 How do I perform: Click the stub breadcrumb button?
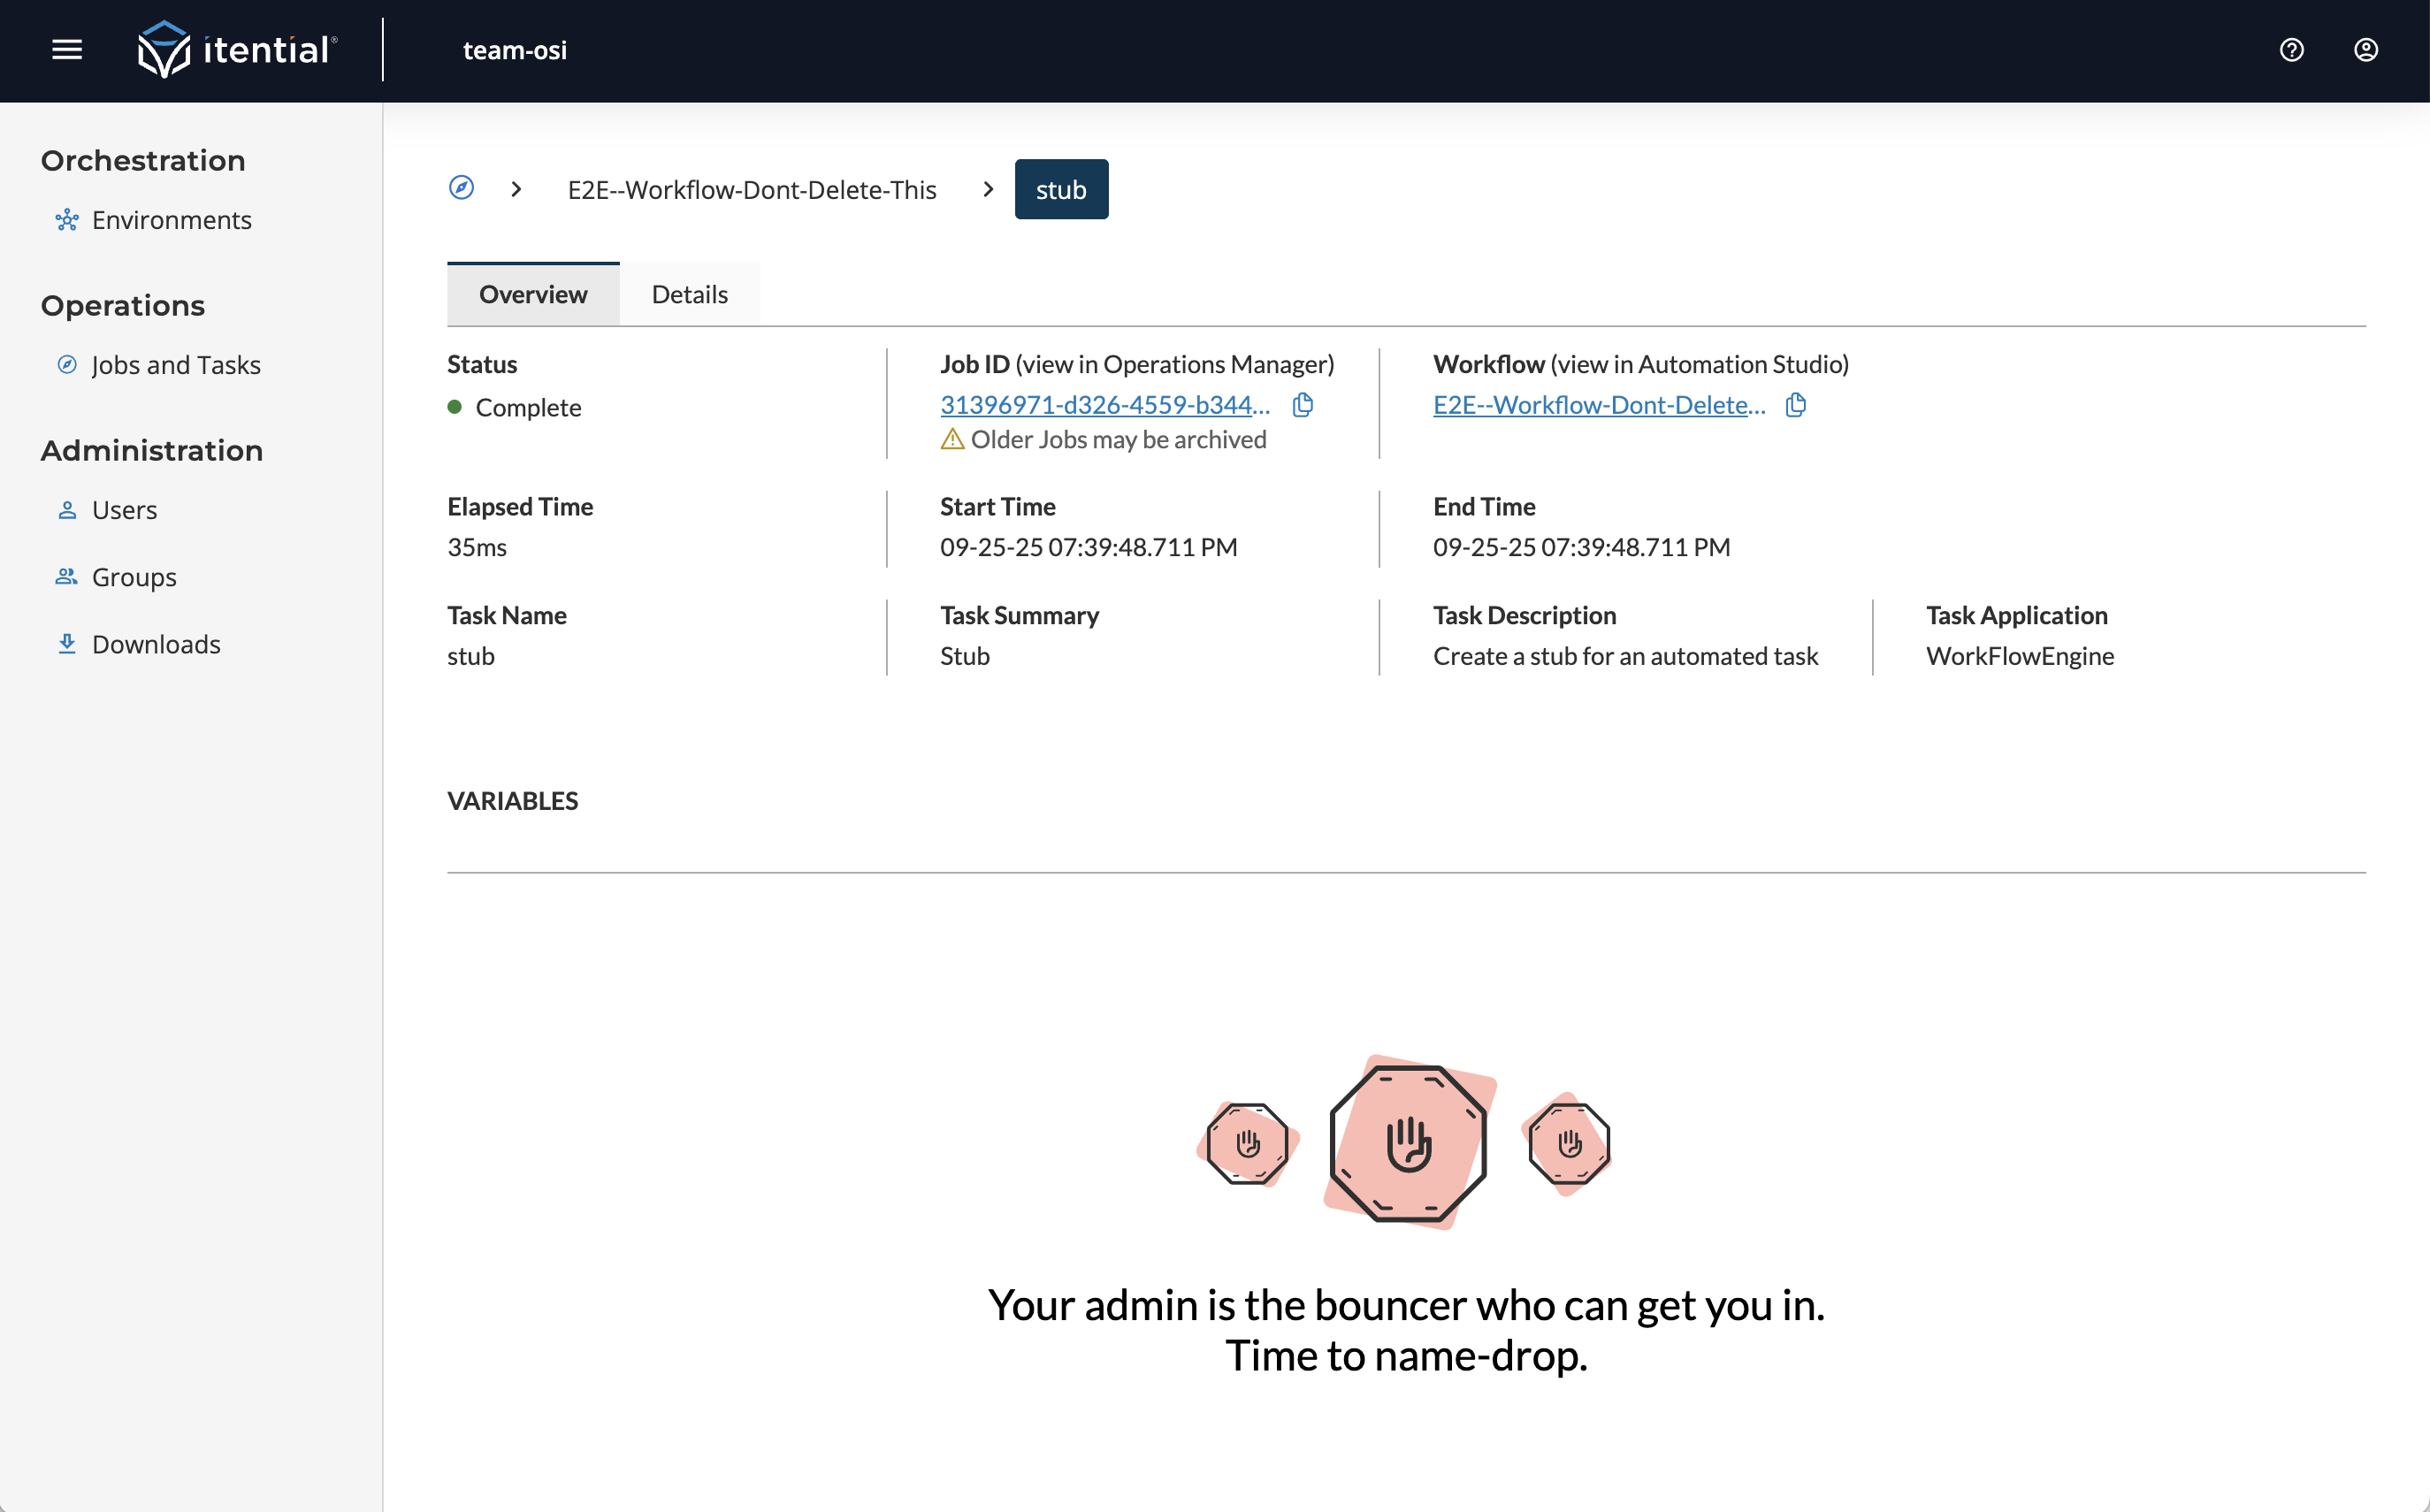1061,190
